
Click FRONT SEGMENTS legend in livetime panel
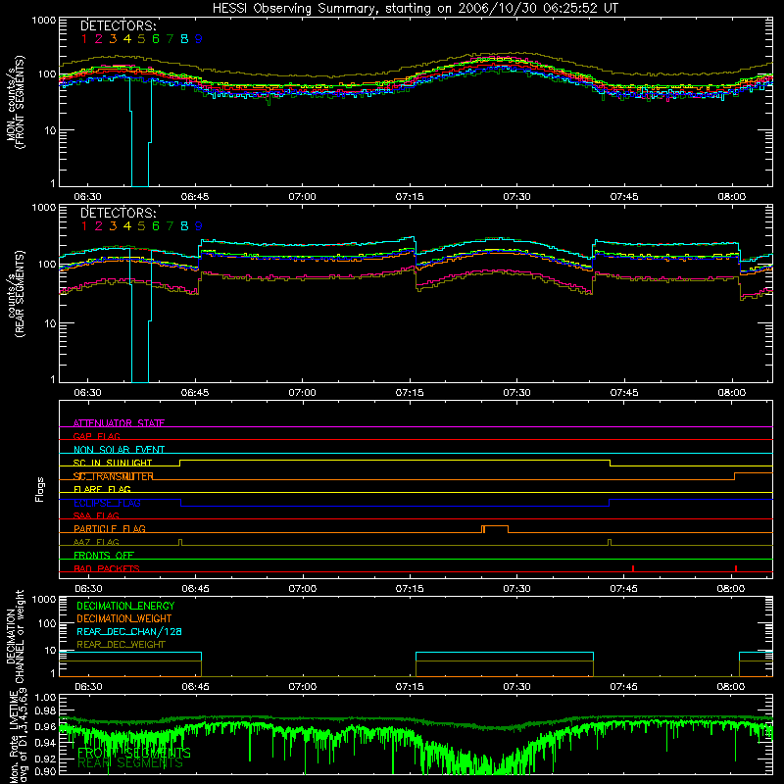[134, 753]
